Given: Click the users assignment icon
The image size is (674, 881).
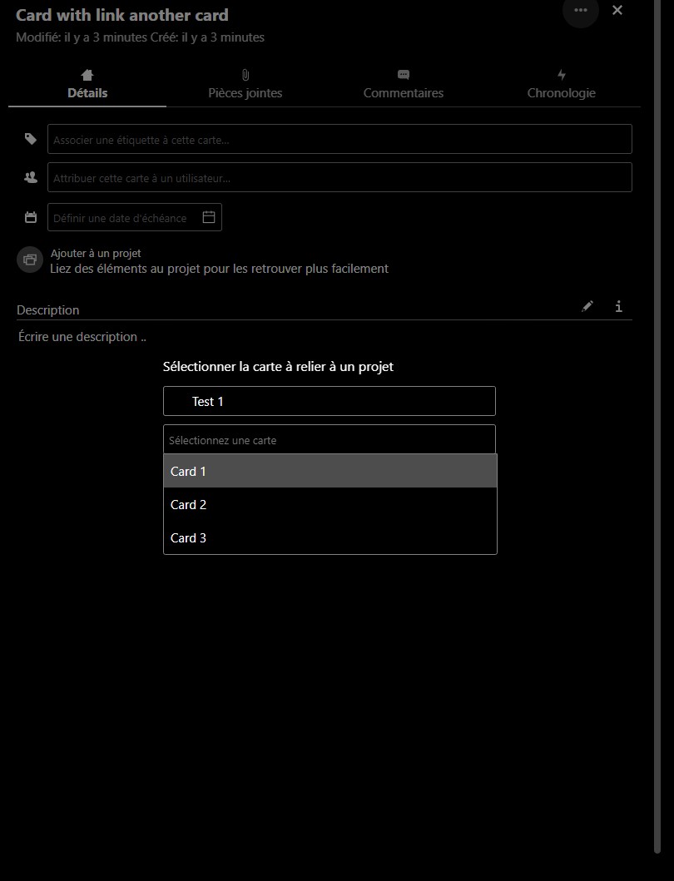Looking at the screenshot, I should point(31,177).
